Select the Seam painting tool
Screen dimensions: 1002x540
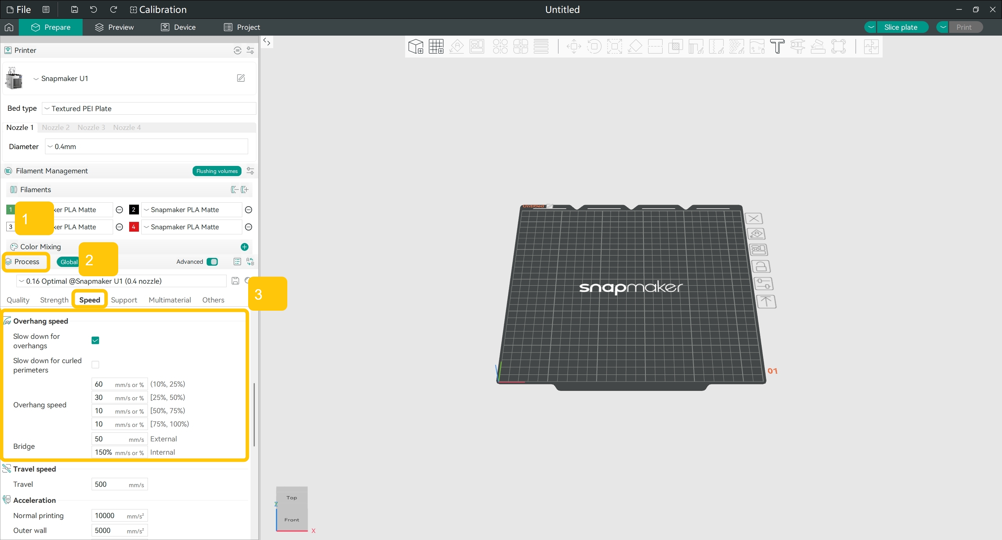pos(716,47)
